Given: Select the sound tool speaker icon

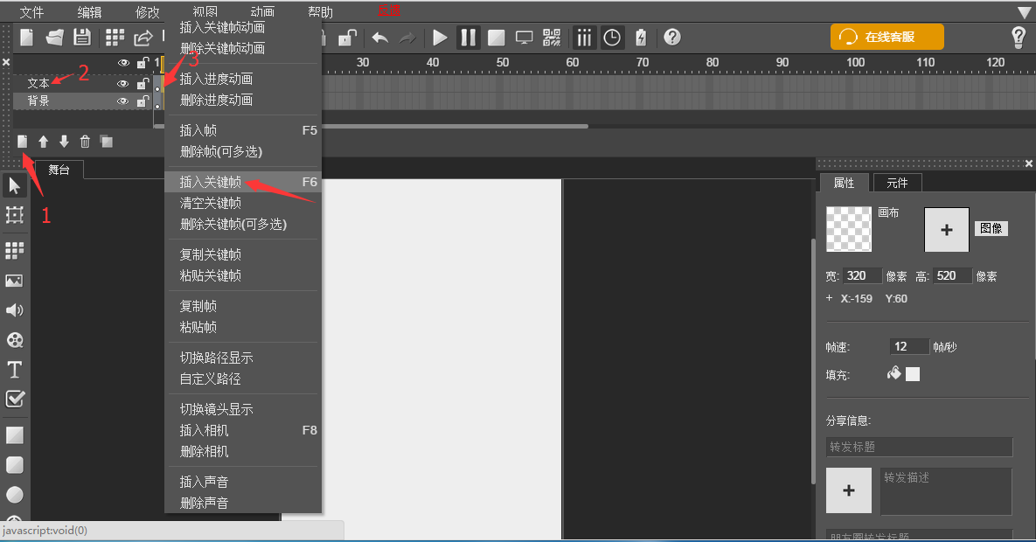Looking at the screenshot, I should 15,310.
